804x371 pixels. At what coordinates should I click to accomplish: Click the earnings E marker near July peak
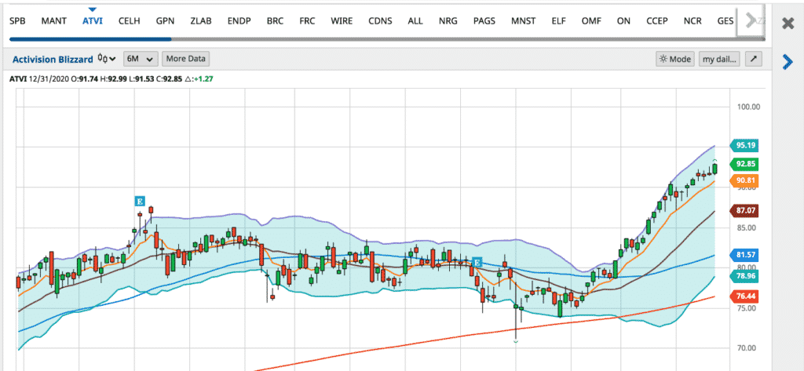140,202
